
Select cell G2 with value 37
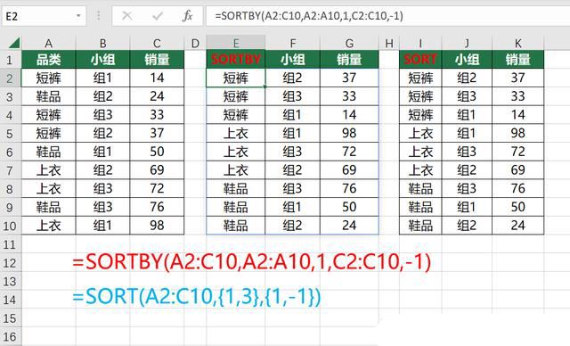(349, 78)
